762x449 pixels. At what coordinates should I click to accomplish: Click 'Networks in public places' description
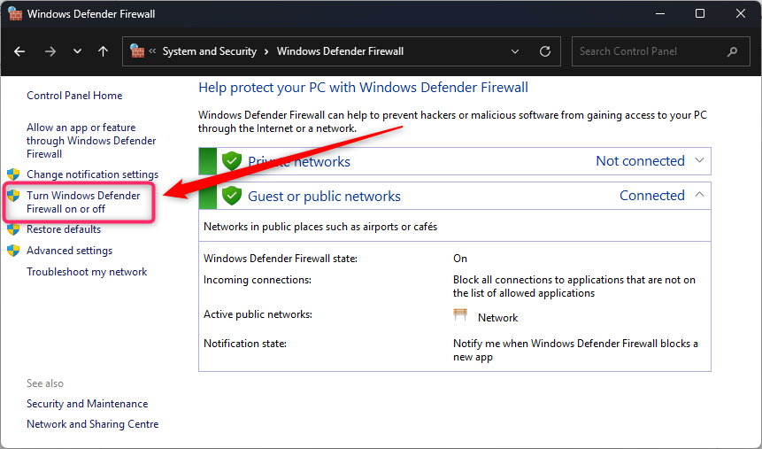coord(320,227)
